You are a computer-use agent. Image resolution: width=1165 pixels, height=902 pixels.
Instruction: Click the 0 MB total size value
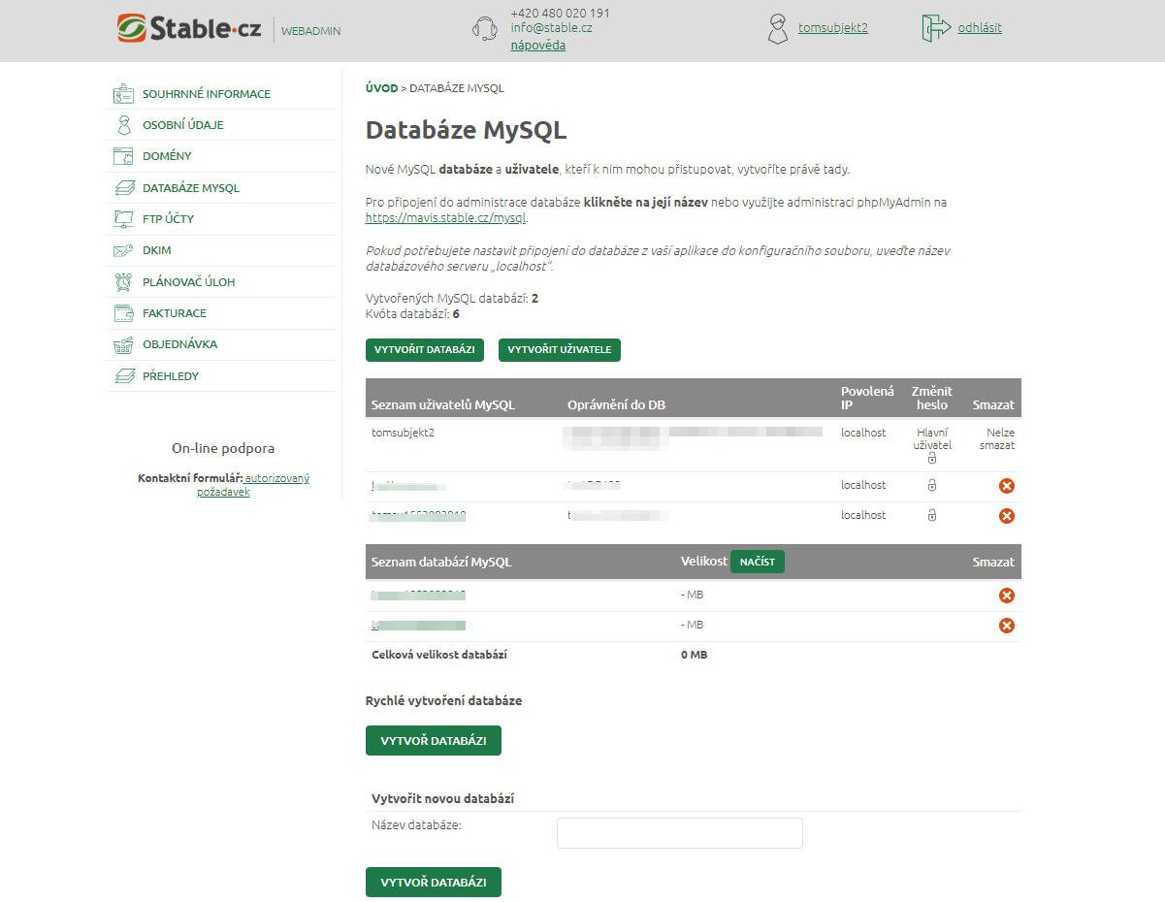click(x=695, y=655)
